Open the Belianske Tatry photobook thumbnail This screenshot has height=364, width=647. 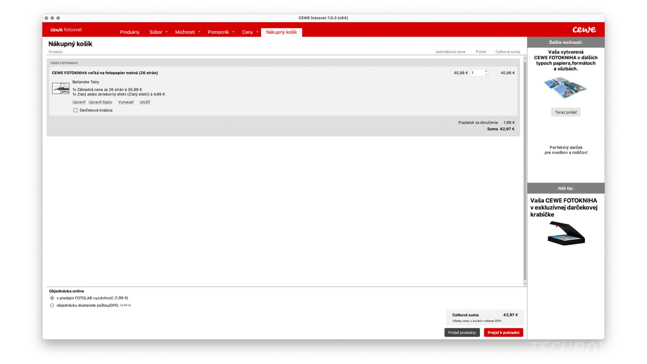[61, 88]
